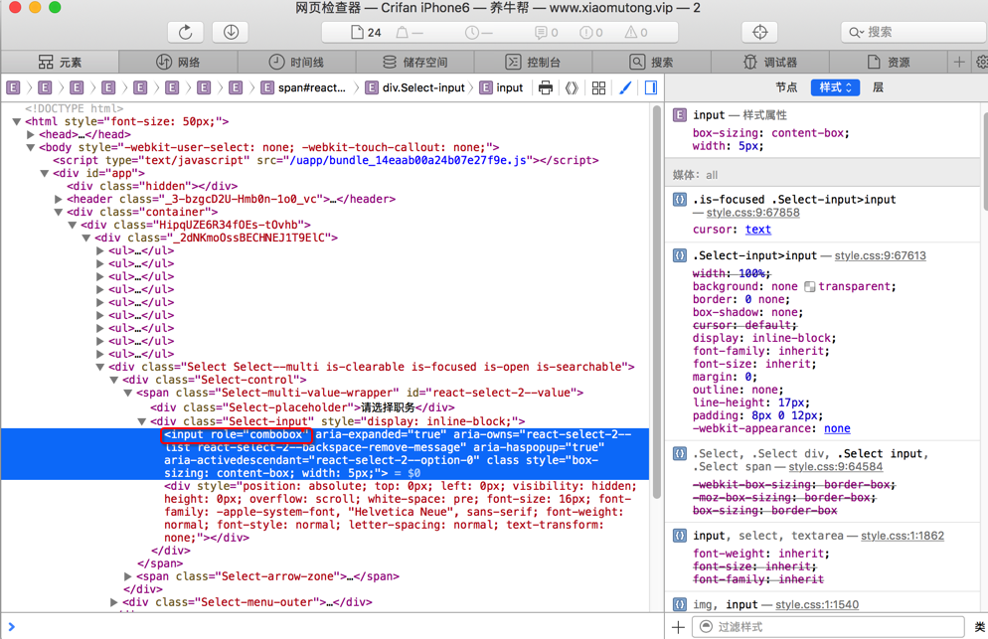Collapse the Select-control div
The image size is (988, 639).
tap(113, 380)
